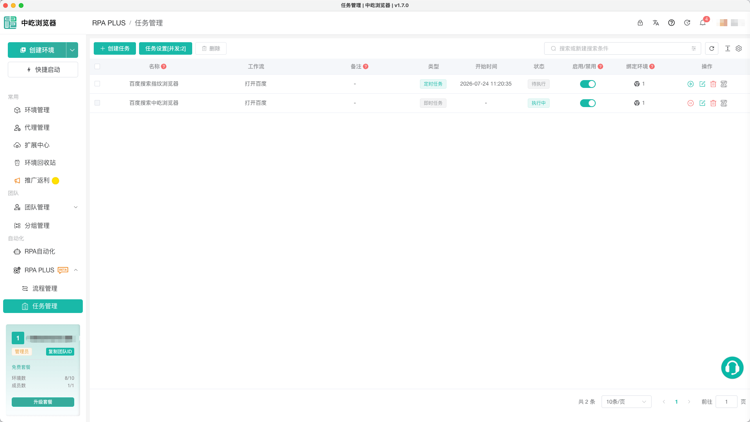Open logs icon for 百度搜索指纹浏览器 task
The height and width of the screenshot is (422, 750).
(x=724, y=84)
